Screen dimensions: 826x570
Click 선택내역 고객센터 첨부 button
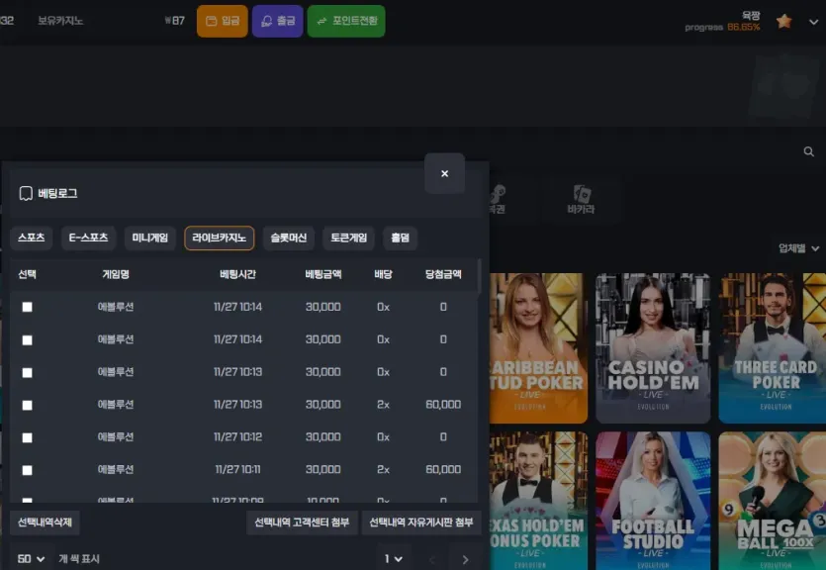(x=302, y=522)
